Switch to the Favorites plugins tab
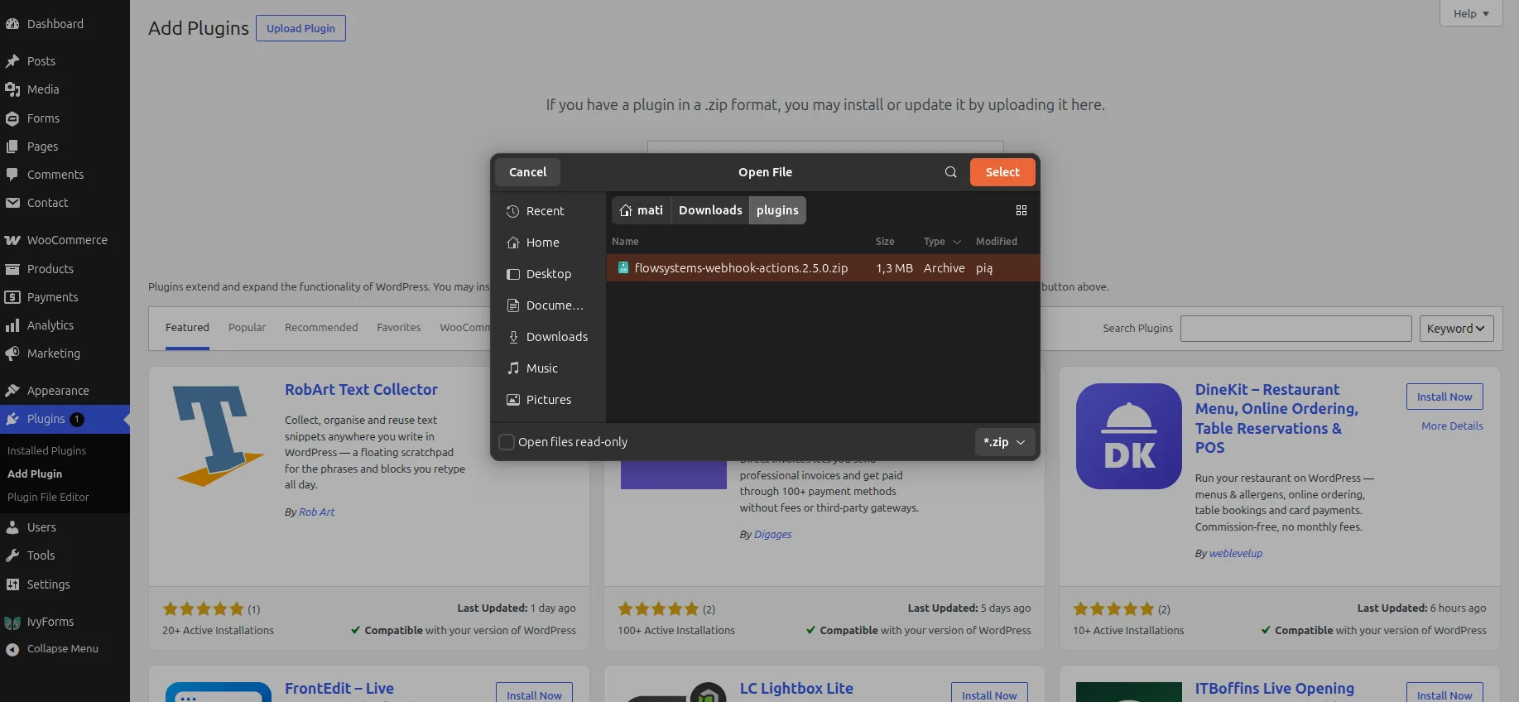1519x702 pixels. coord(399,328)
